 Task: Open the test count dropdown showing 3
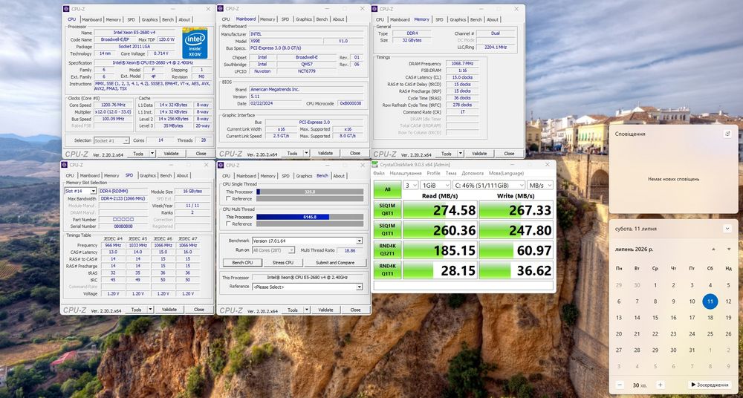tap(410, 185)
